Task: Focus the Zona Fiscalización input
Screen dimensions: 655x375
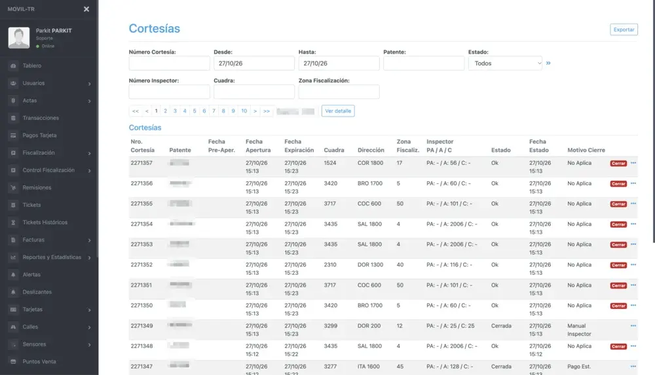Action: pyautogui.click(x=339, y=92)
